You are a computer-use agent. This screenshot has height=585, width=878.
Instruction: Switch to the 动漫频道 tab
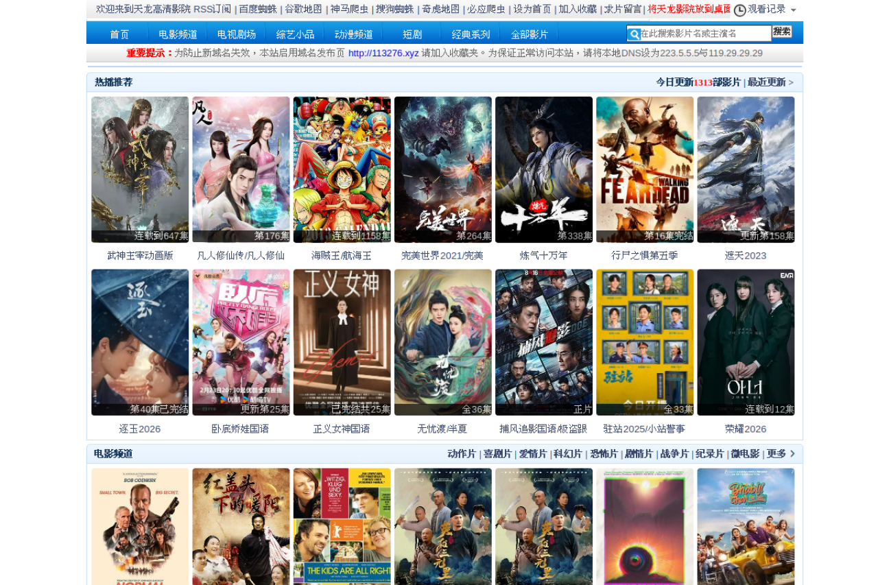click(354, 34)
